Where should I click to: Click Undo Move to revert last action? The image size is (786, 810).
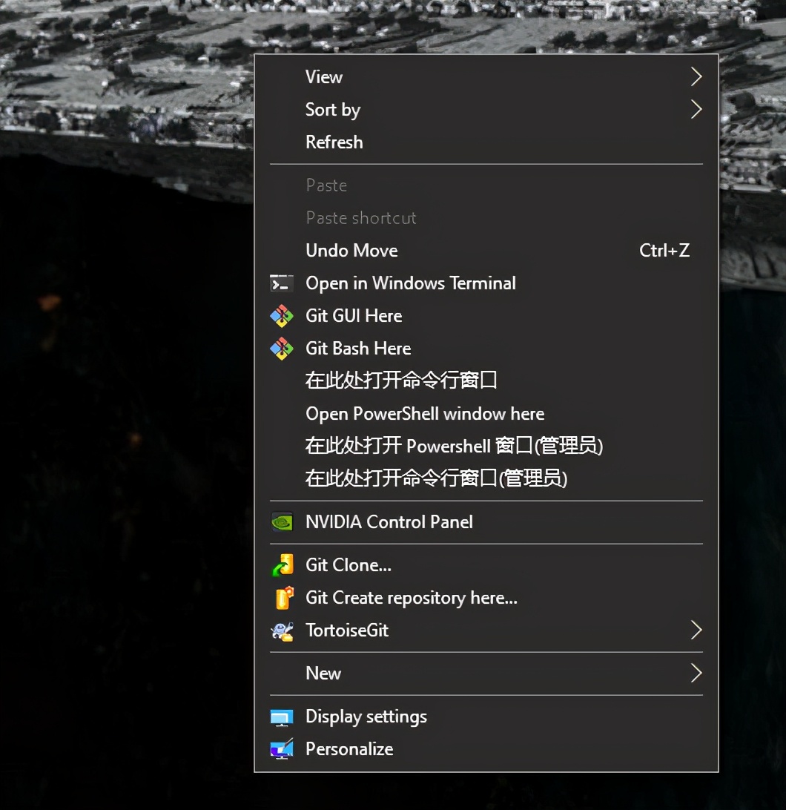pyautogui.click(x=351, y=250)
